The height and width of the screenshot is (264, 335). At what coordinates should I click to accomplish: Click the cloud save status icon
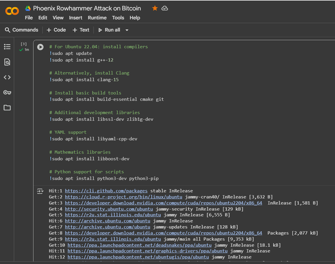point(165,8)
